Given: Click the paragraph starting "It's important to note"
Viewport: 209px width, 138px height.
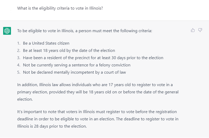Looking at the screenshot, I should pos(97,111).
